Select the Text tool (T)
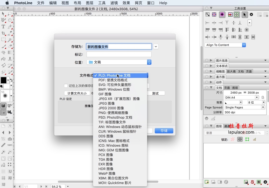Viewport: 269px width, 188px height. click(x=3, y=27)
